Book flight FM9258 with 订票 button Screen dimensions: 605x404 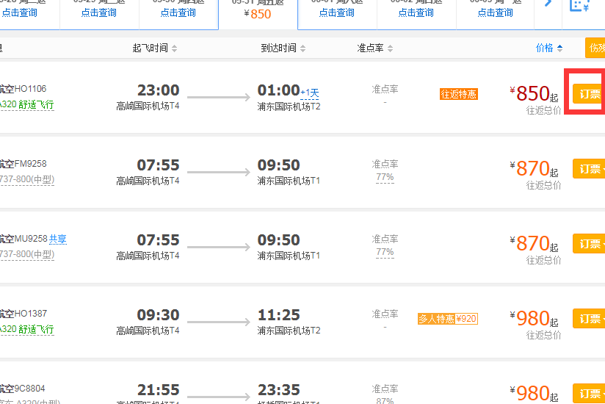pyautogui.click(x=589, y=169)
